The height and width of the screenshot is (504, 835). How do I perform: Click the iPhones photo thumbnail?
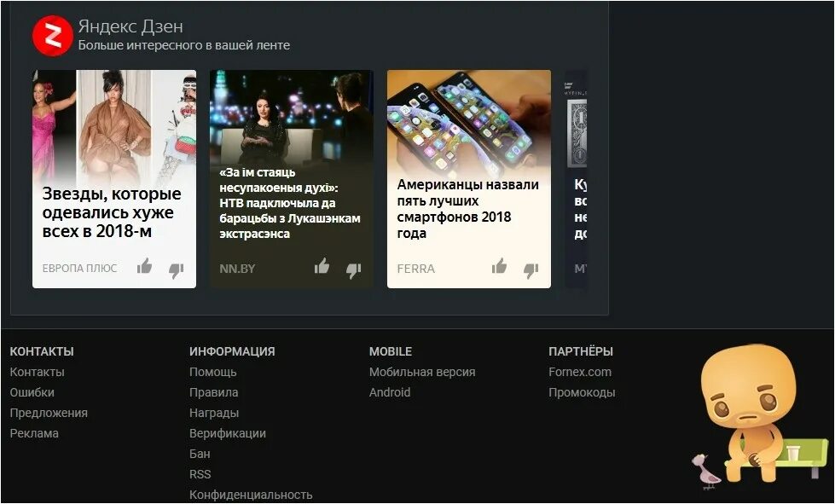point(468,123)
